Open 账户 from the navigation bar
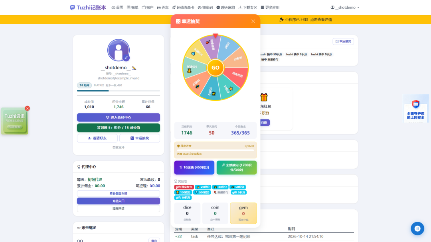Viewport: 431px width, 242px height. coord(148,8)
